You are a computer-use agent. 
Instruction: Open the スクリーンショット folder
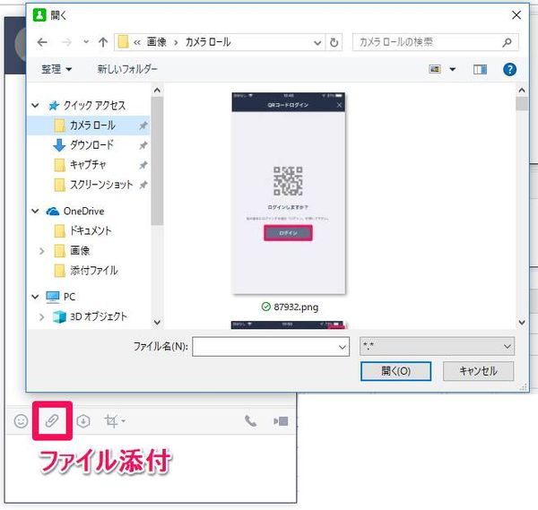[101, 185]
